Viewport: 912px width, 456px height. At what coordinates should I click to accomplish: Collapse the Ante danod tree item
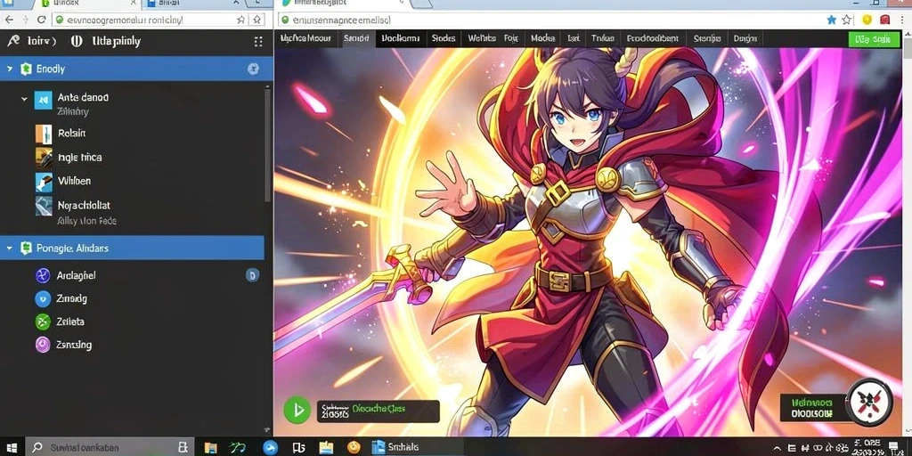(x=24, y=100)
